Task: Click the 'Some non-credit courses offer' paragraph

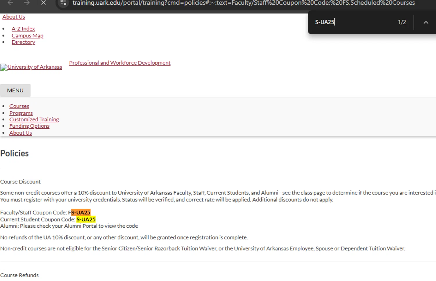Action: click(x=218, y=193)
